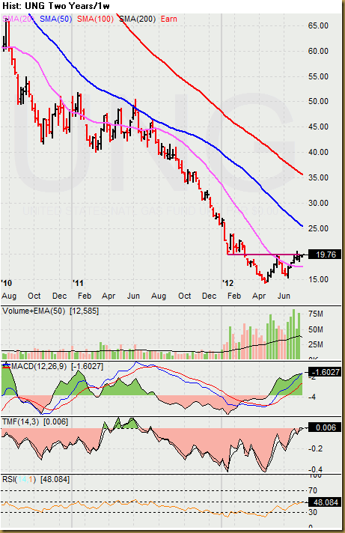
Task: Click the first Aug label on time axis
Action: pos(9,296)
